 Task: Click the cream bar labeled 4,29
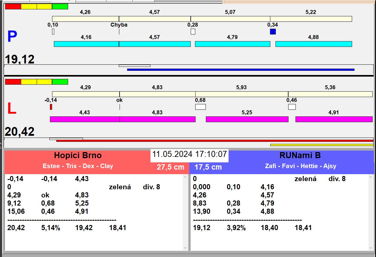86,94
